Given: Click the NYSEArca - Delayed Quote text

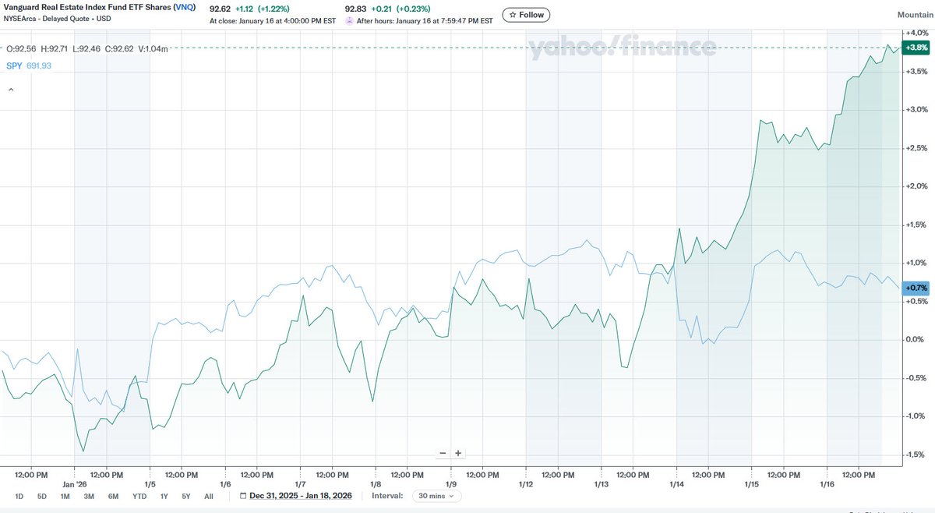Looking at the screenshot, I should coord(48,20).
